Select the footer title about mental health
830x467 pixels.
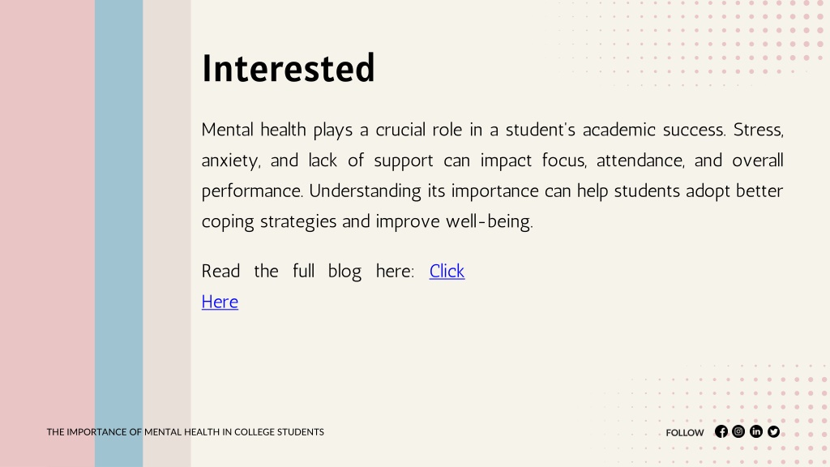pyautogui.click(x=186, y=432)
